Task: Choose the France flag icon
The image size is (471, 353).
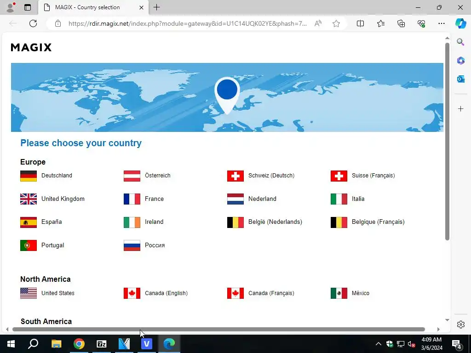Action: point(132,199)
